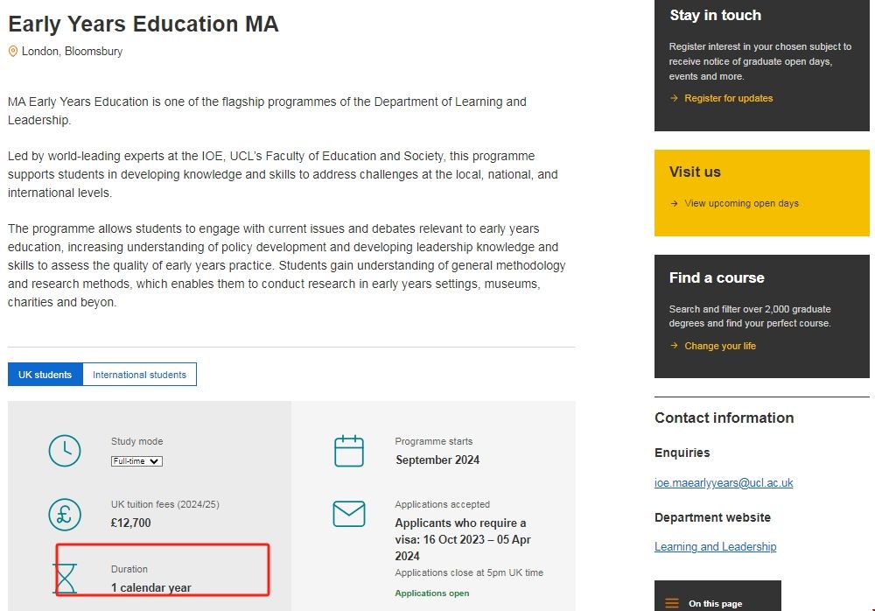
Task: Visit the Learning and Leadership department website
Action: pos(715,547)
